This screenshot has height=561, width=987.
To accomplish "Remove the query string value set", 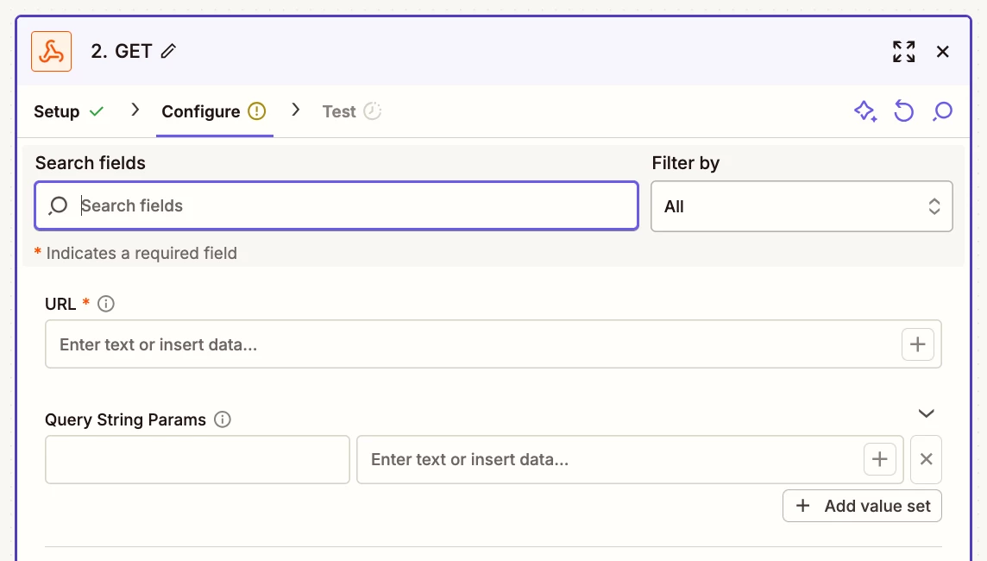I will (x=926, y=459).
